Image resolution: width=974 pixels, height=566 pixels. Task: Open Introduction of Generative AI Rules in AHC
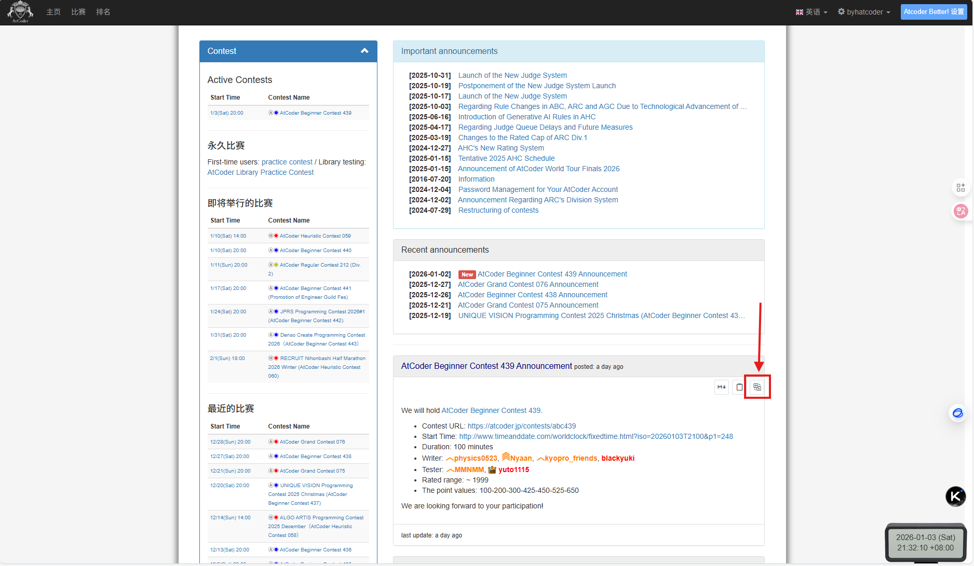pos(527,117)
